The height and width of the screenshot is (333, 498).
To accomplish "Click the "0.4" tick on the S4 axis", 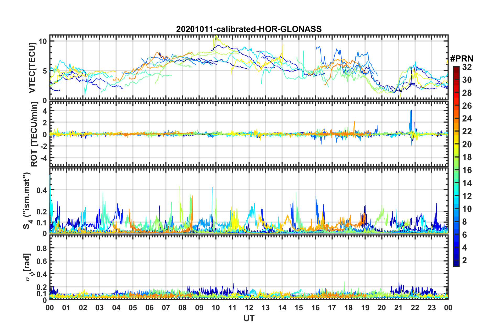I will pyautogui.click(x=42, y=190).
